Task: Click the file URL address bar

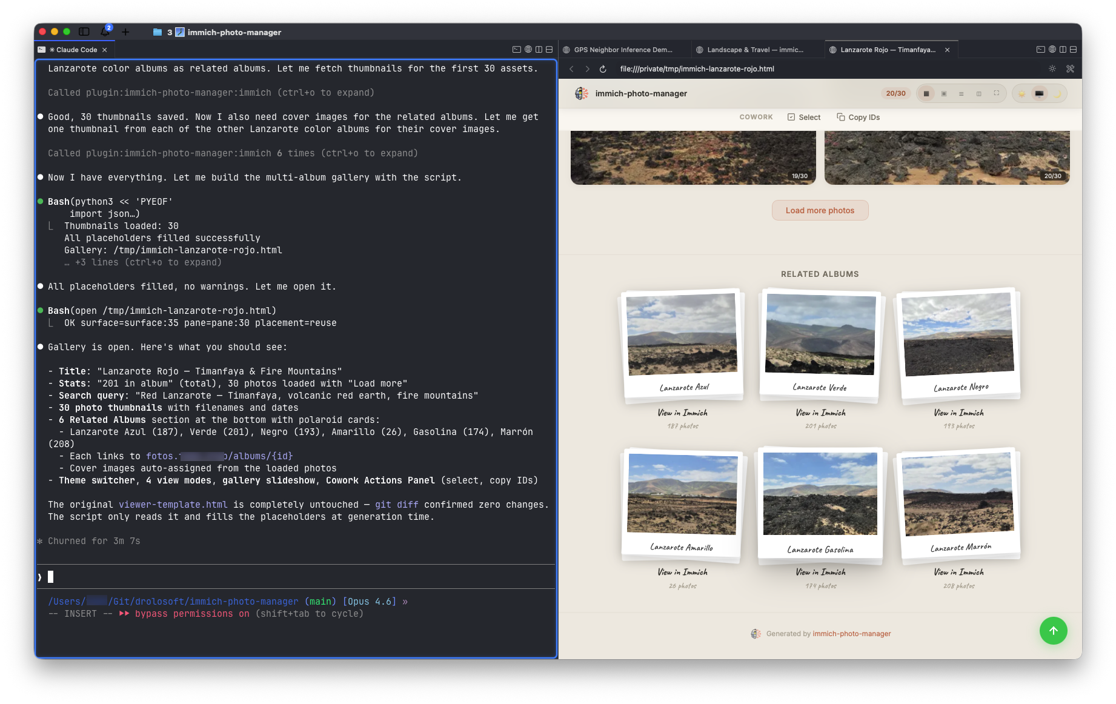Action: pyautogui.click(x=829, y=69)
